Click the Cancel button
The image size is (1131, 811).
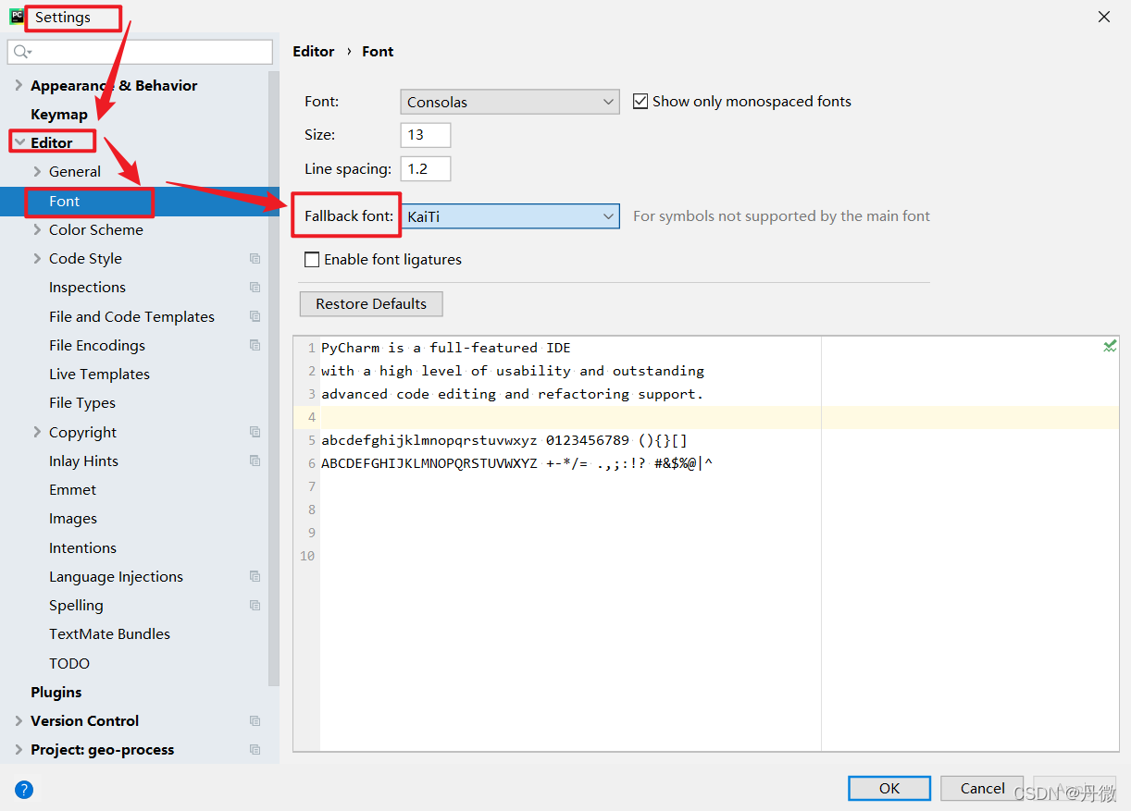pyautogui.click(x=982, y=788)
